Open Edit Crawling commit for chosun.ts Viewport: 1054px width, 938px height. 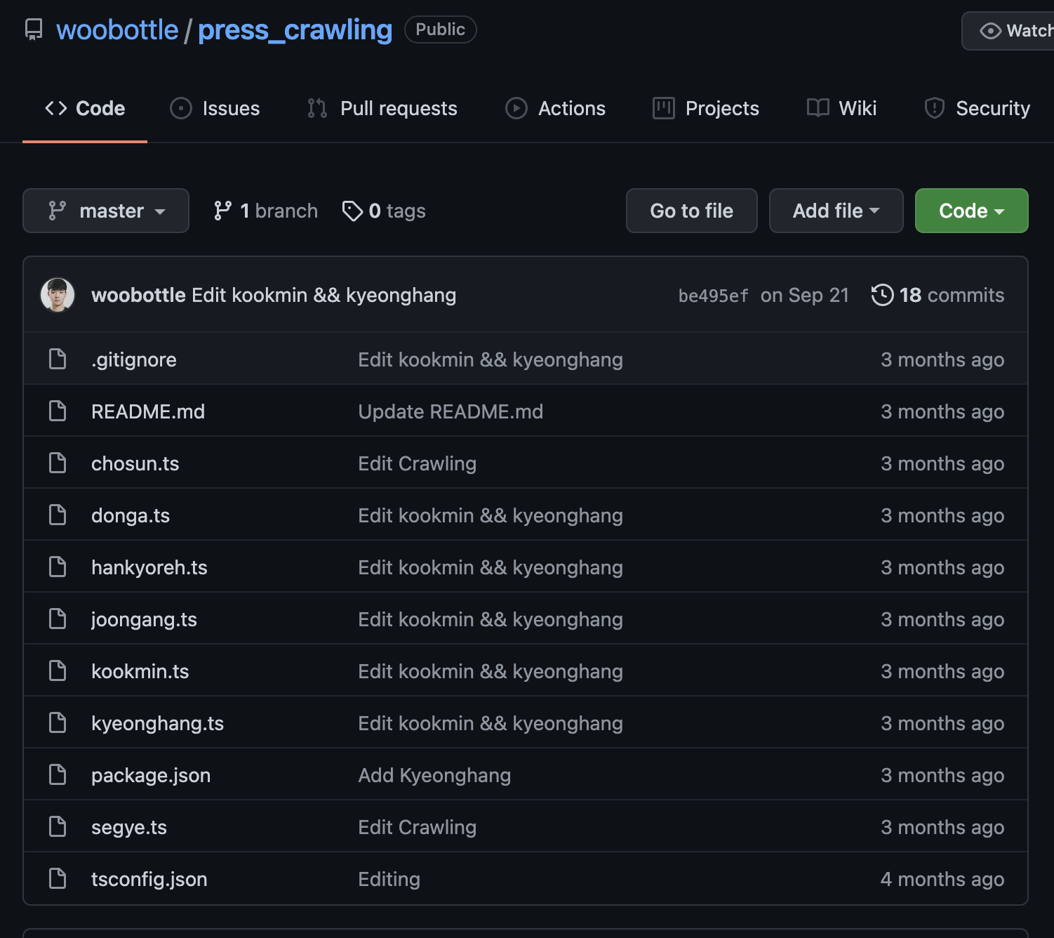tap(417, 463)
